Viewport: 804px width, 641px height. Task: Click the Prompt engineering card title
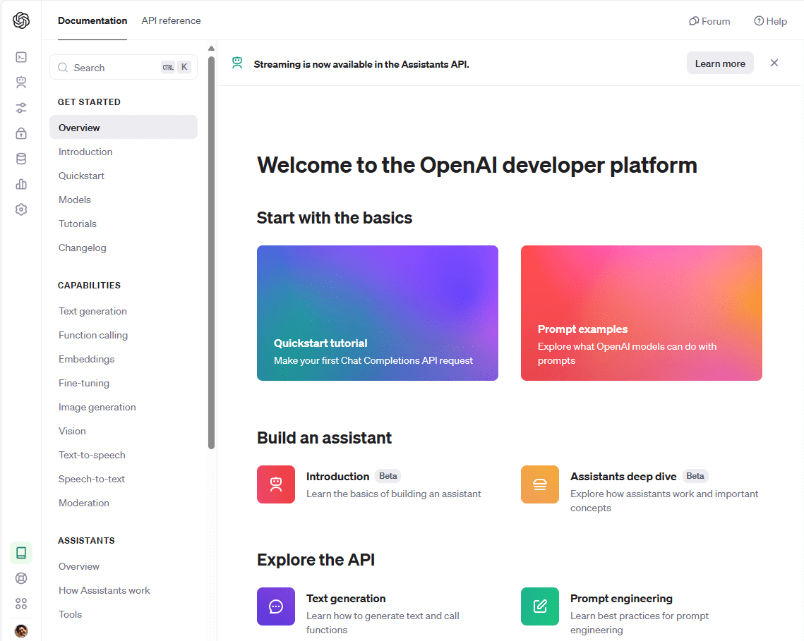click(x=621, y=599)
